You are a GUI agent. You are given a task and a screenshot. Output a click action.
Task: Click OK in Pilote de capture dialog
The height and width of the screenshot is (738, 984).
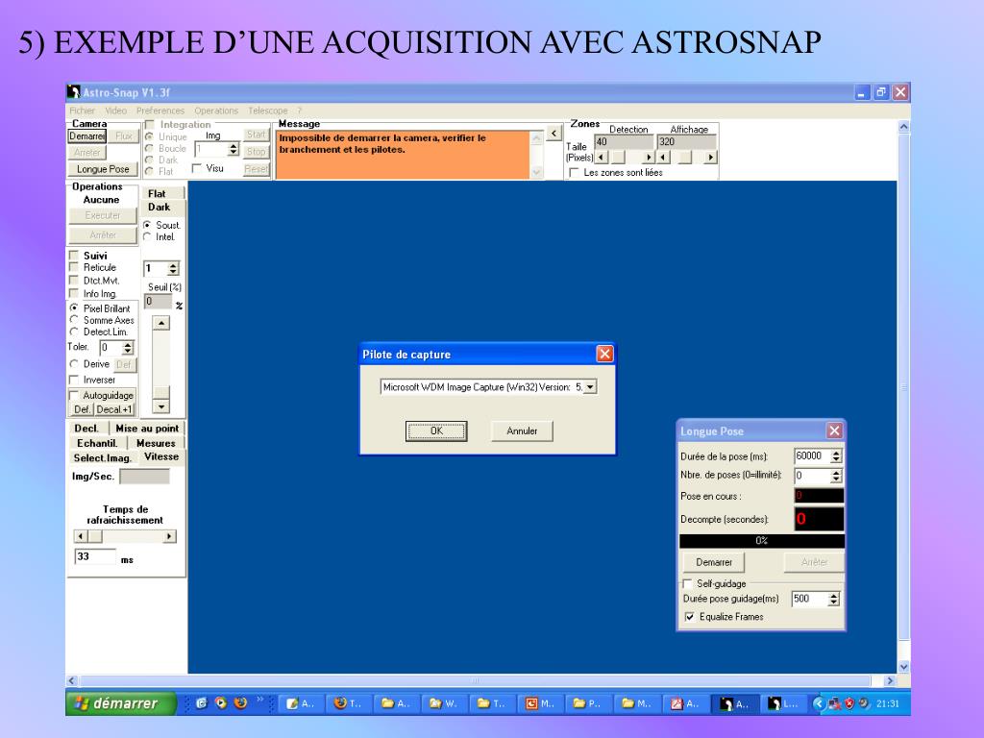[x=436, y=431]
